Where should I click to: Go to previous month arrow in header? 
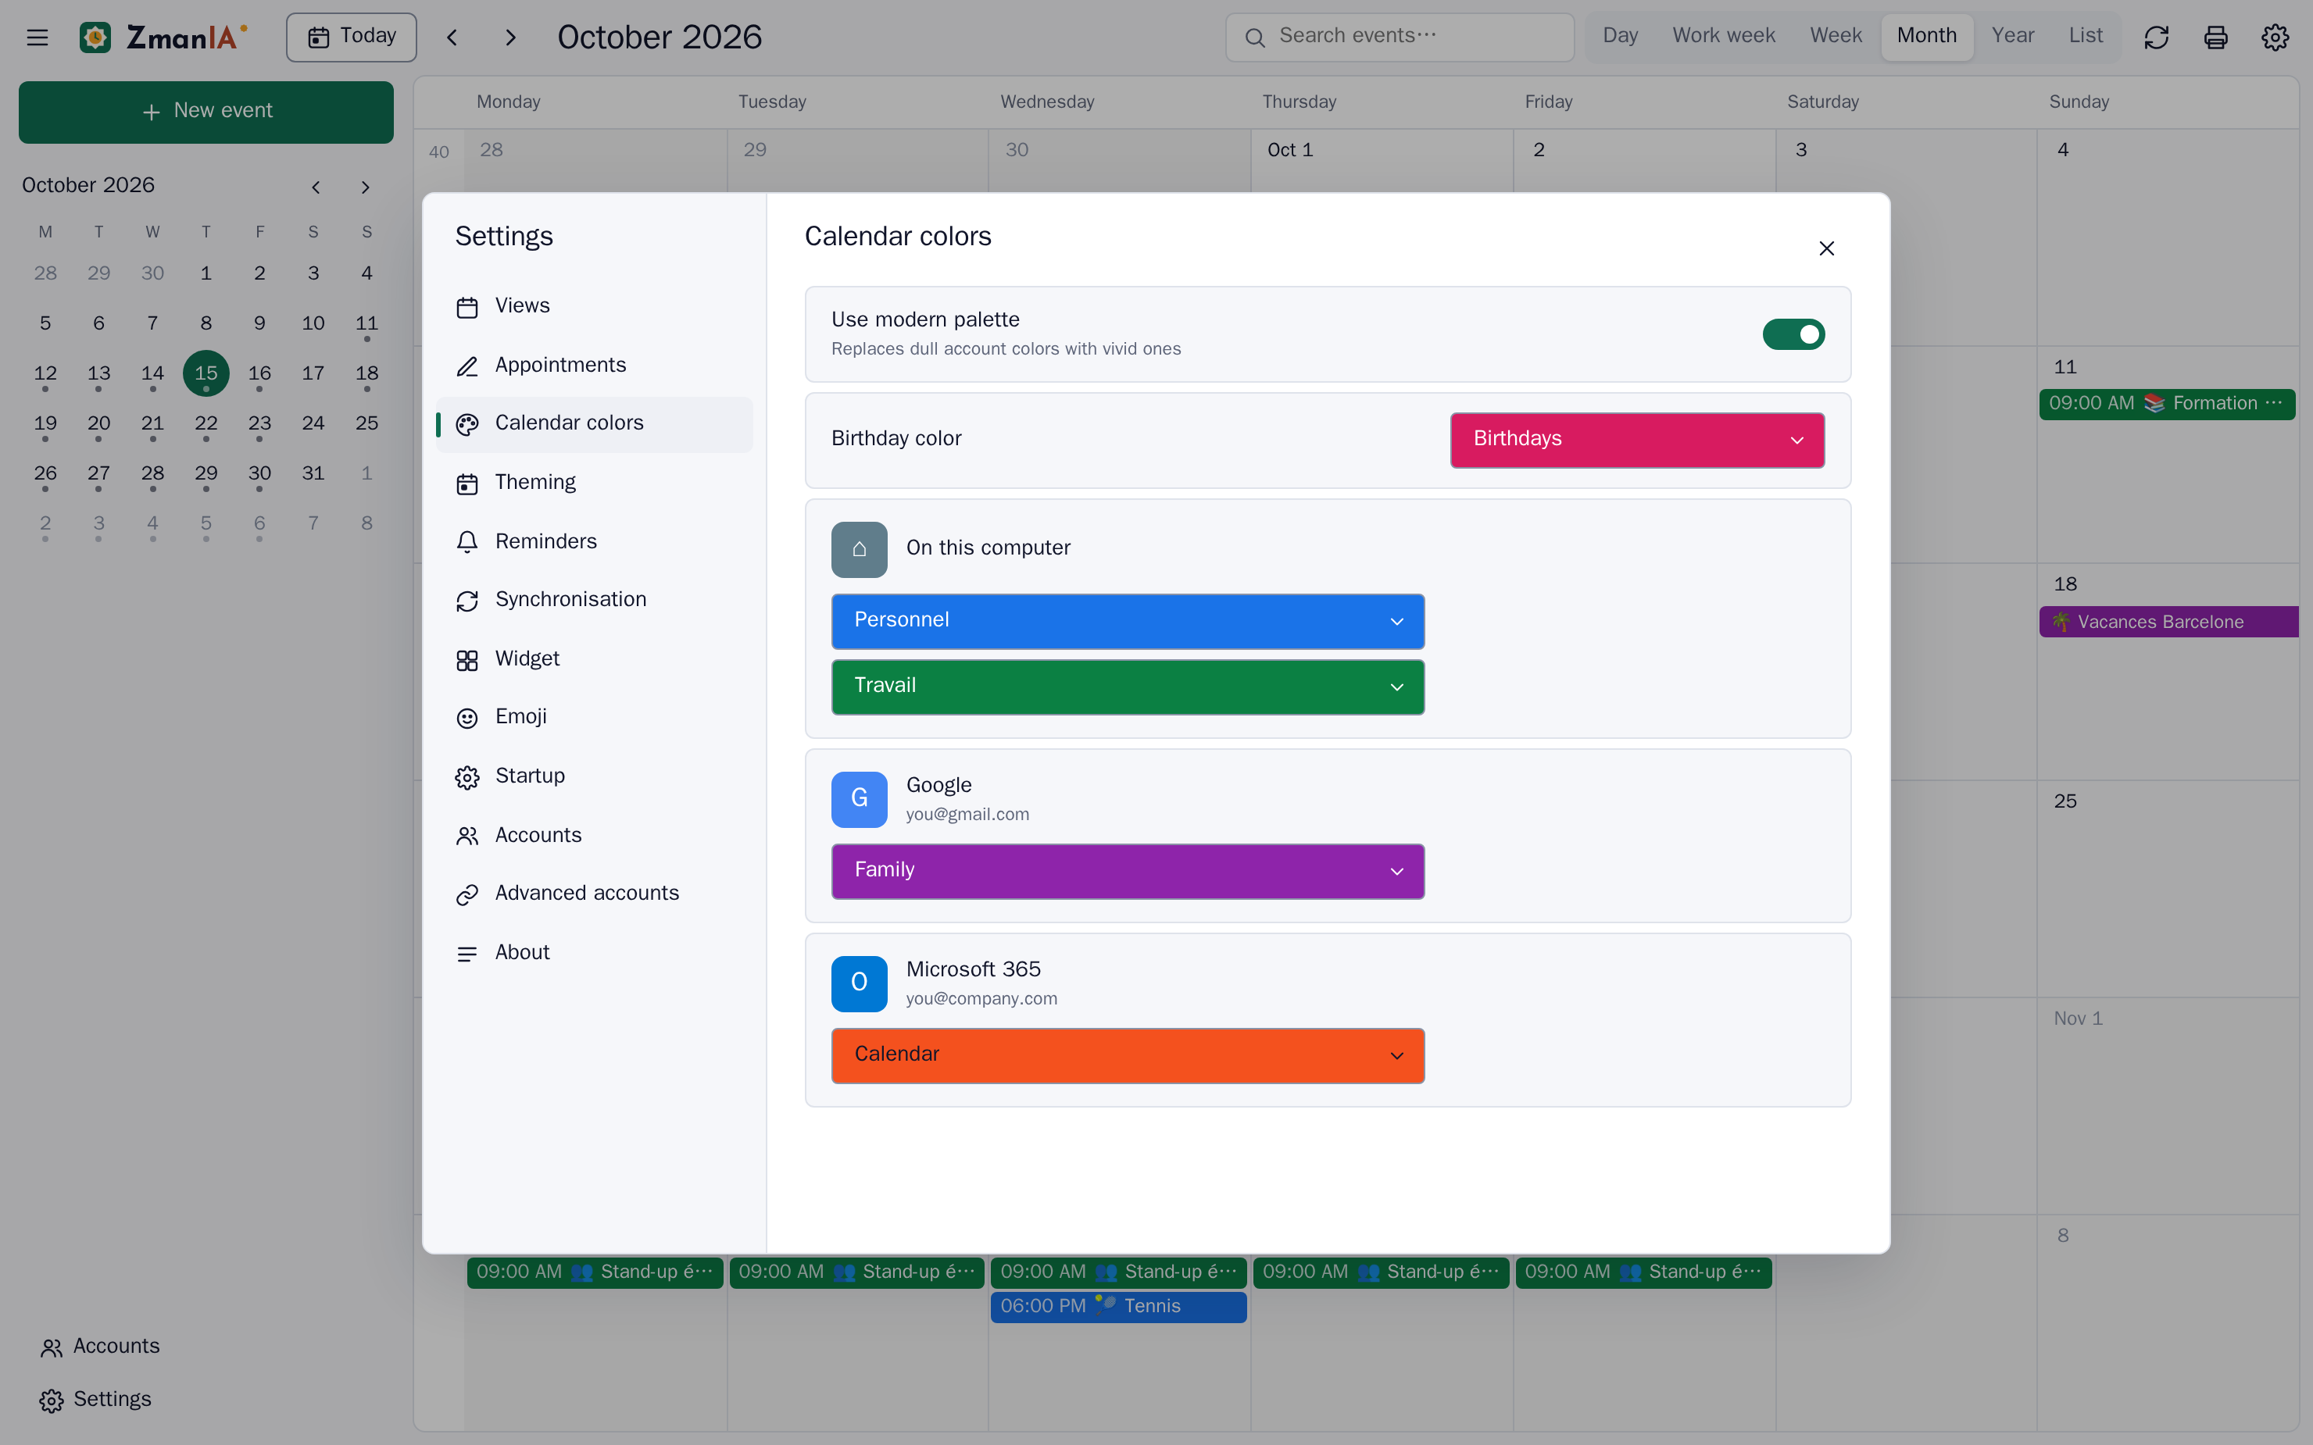pyautogui.click(x=452, y=37)
